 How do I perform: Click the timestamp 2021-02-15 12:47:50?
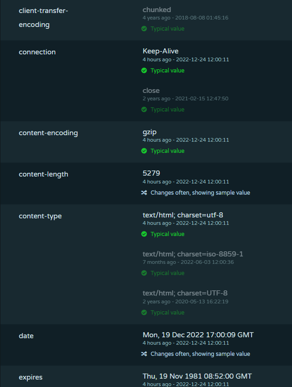click(x=202, y=98)
